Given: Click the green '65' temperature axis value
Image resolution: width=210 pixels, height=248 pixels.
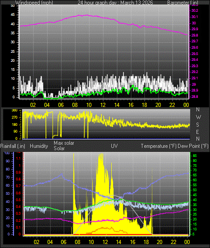Looking at the screenshot, I should coord(195,175).
